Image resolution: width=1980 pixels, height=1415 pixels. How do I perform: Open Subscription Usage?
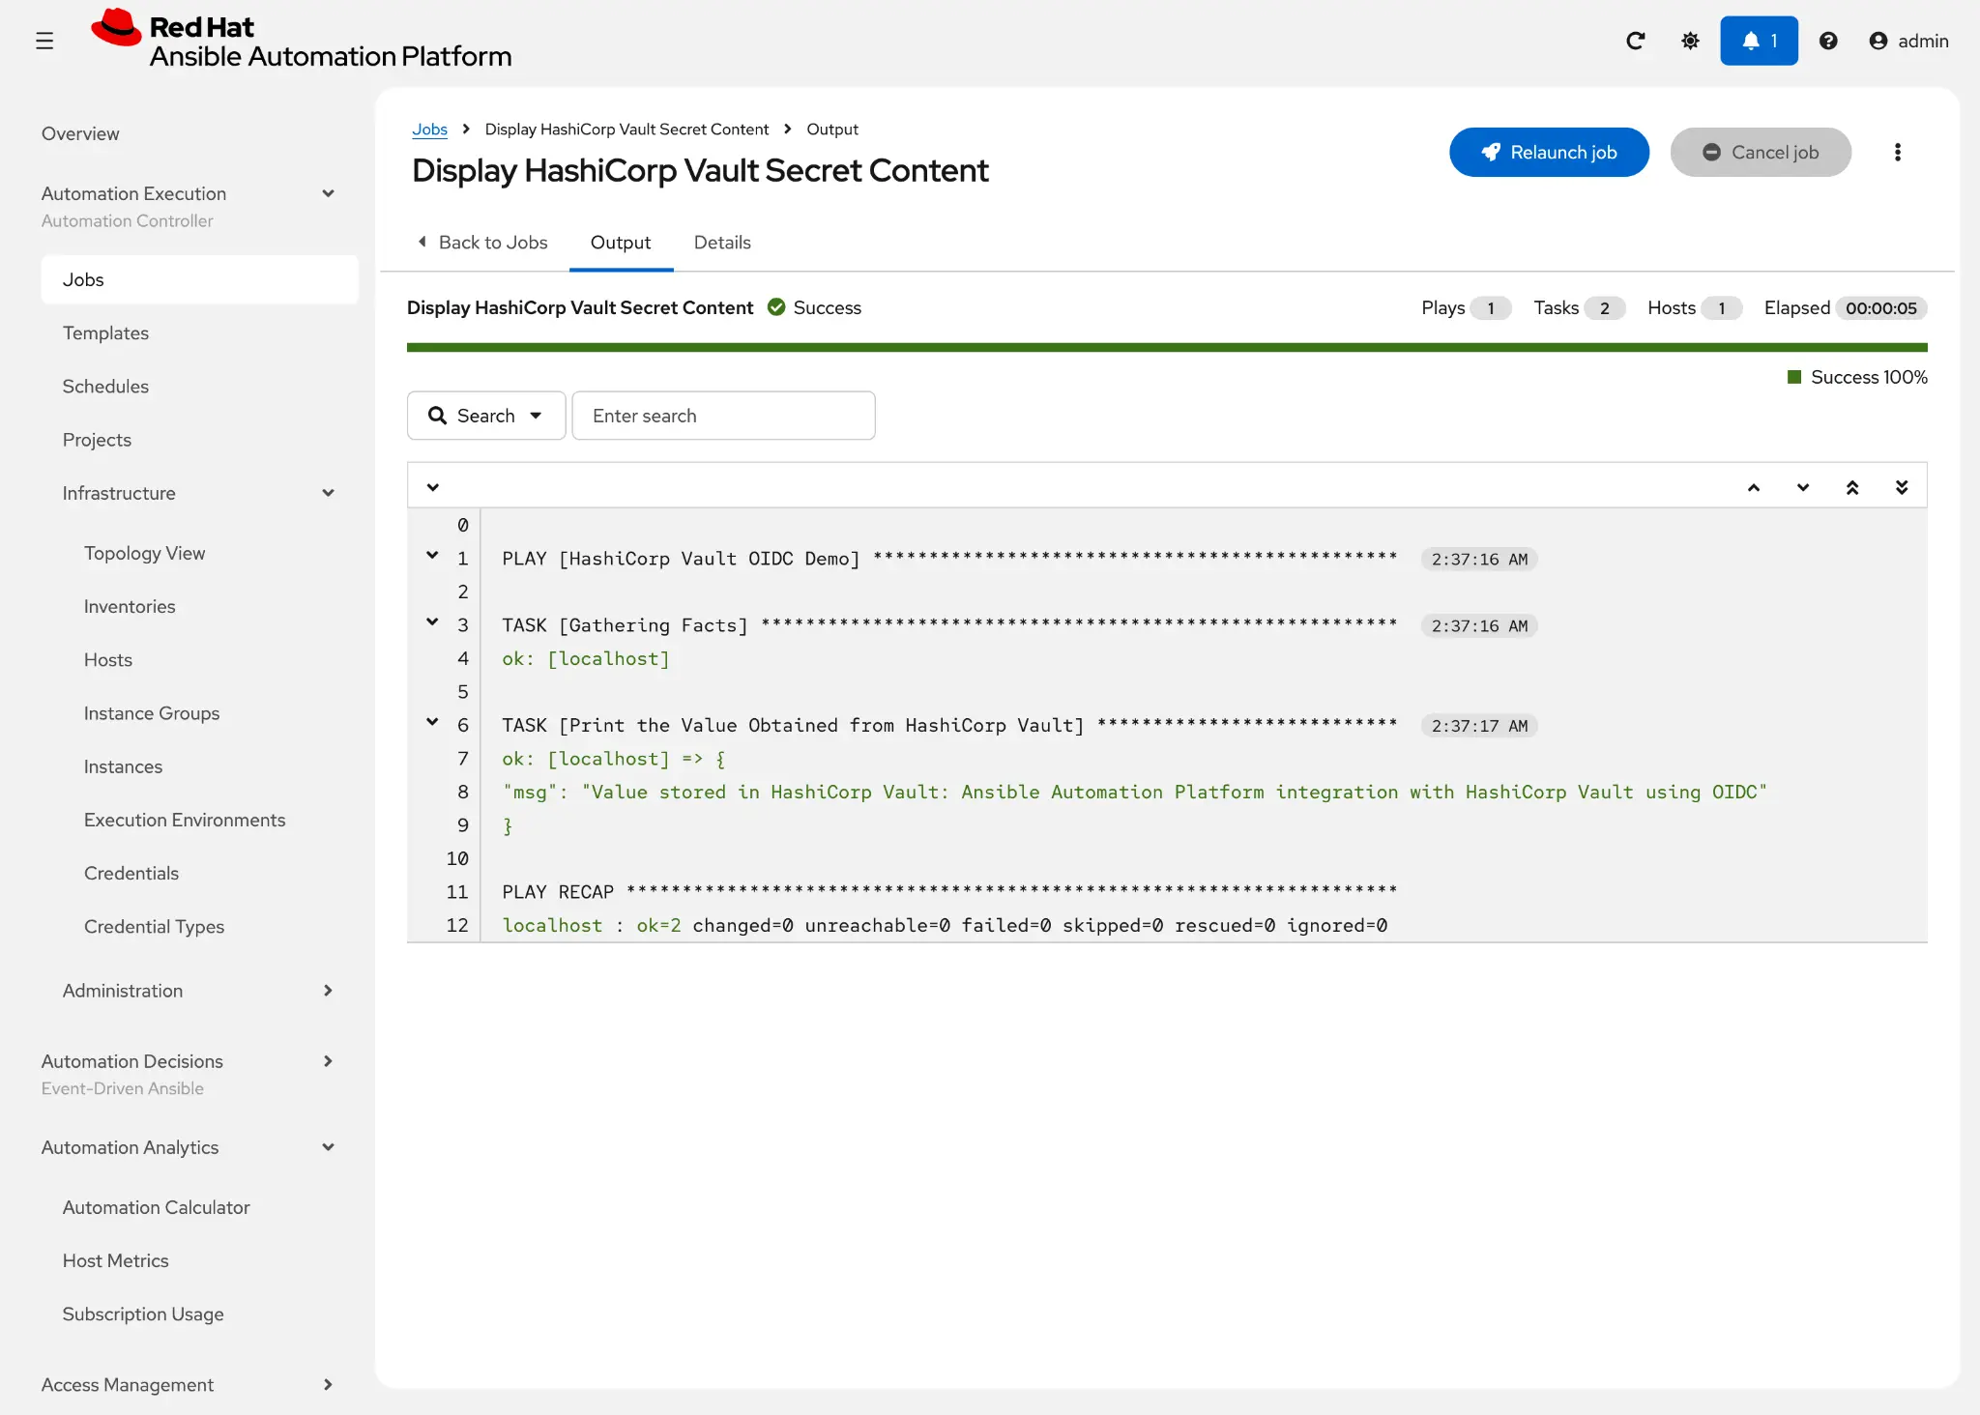point(143,1314)
